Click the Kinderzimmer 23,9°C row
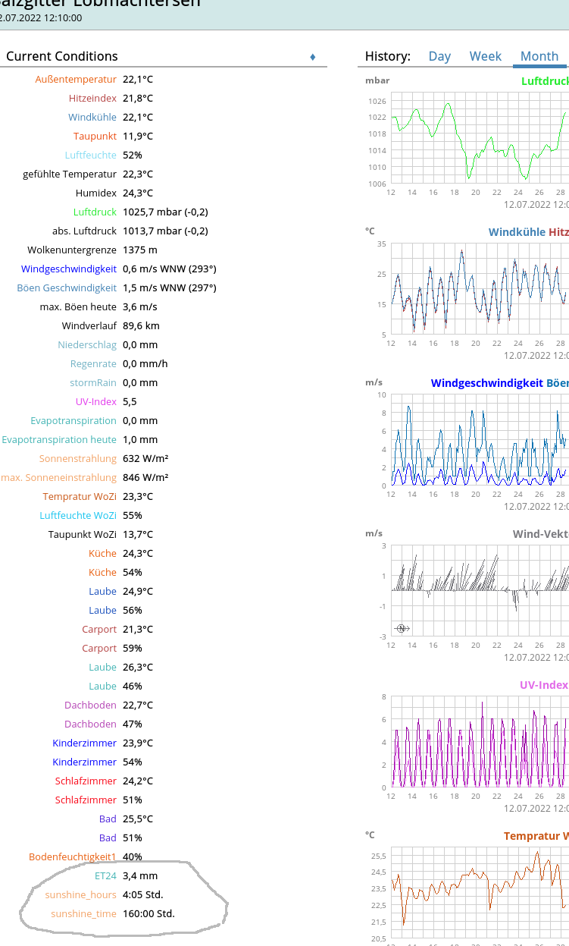This screenshot has width=569, height=946. (103, 743)
